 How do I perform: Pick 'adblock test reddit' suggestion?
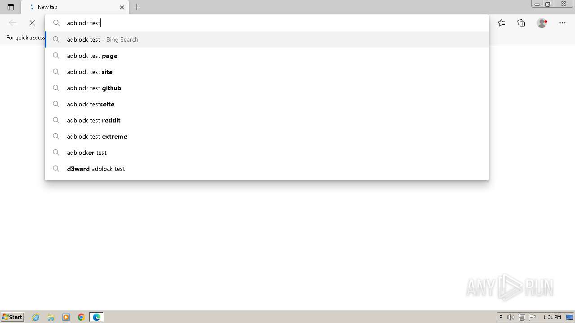267,120
